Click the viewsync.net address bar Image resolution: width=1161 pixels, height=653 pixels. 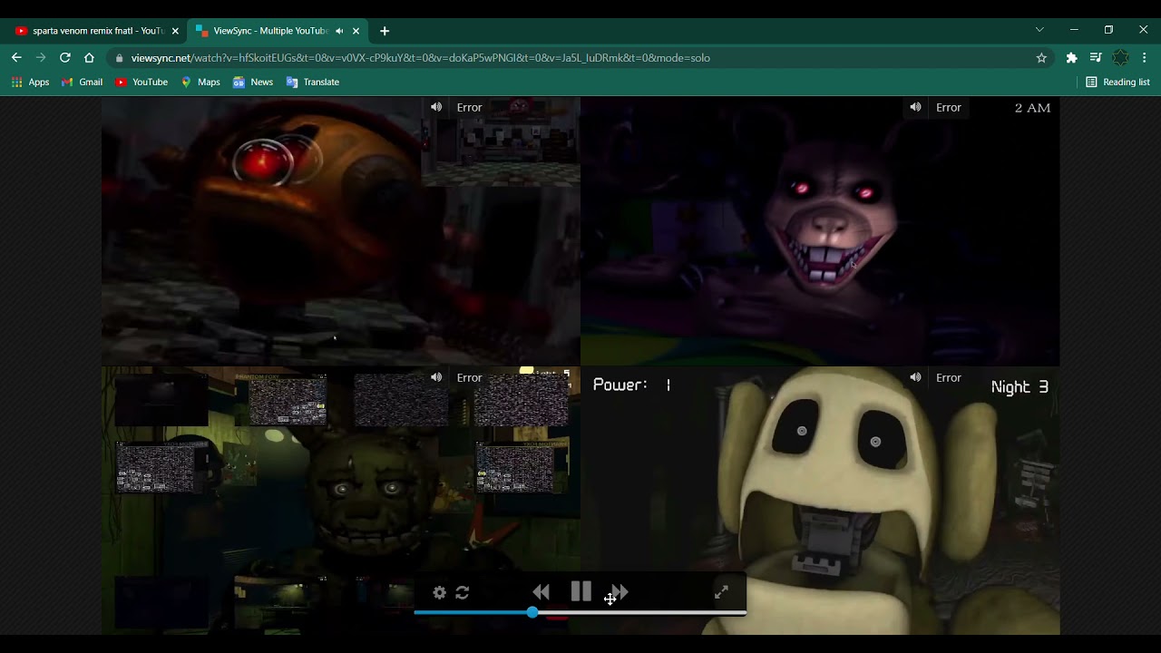[580, 58]
